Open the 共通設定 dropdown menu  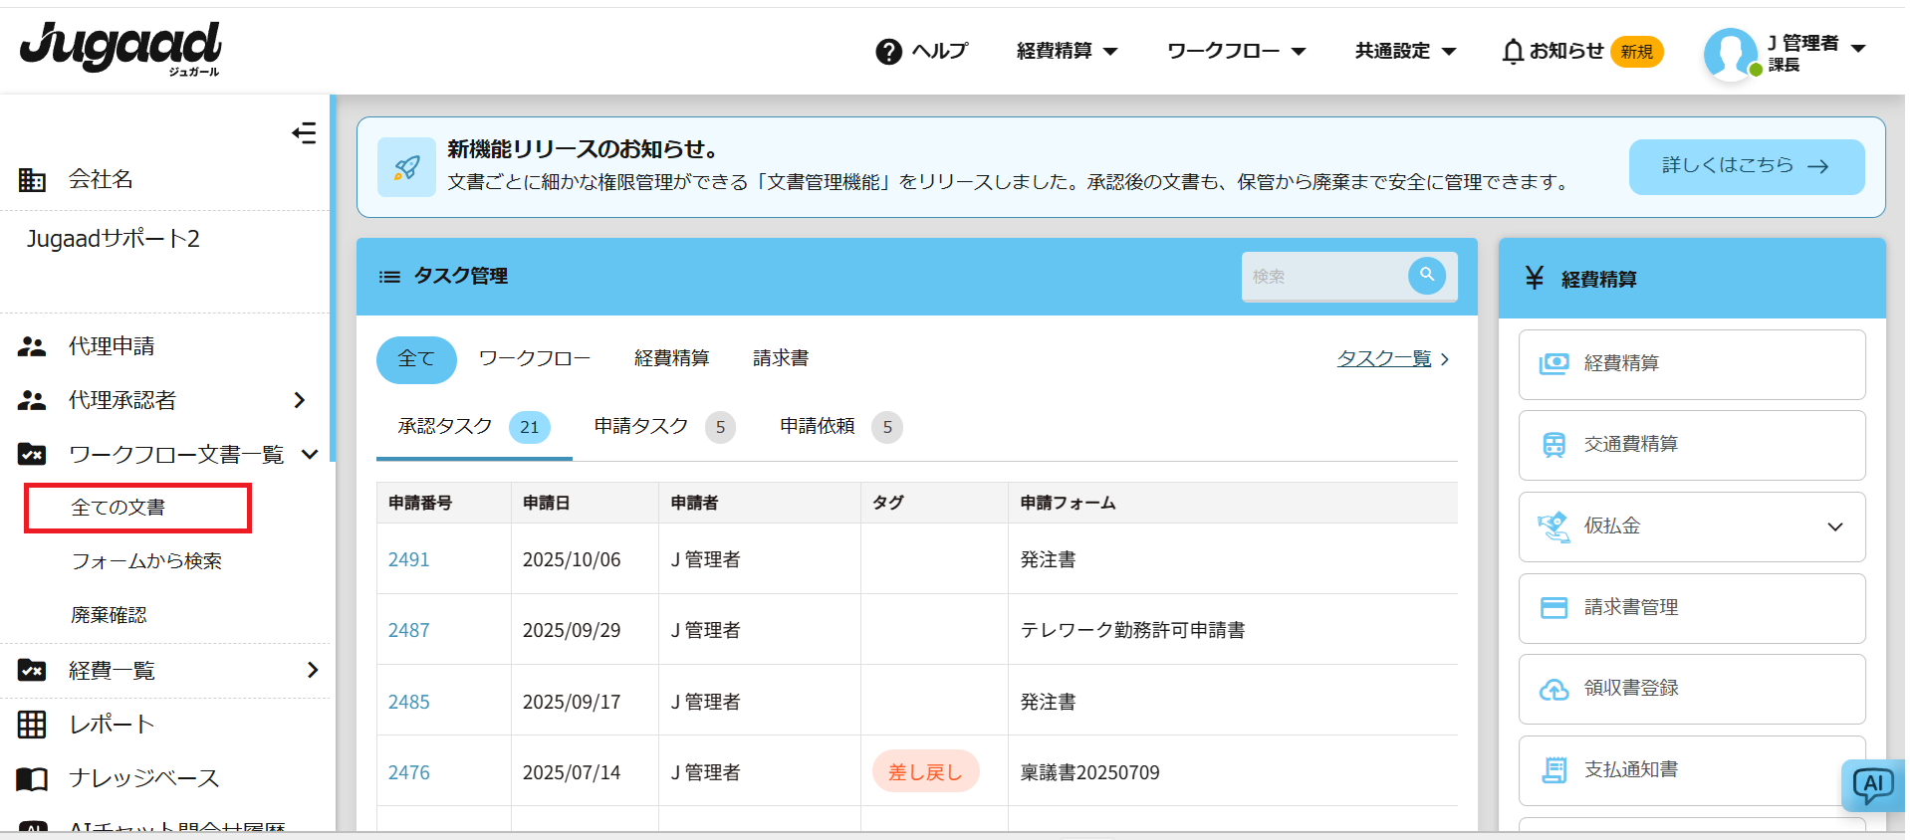tap(1405, 51)
